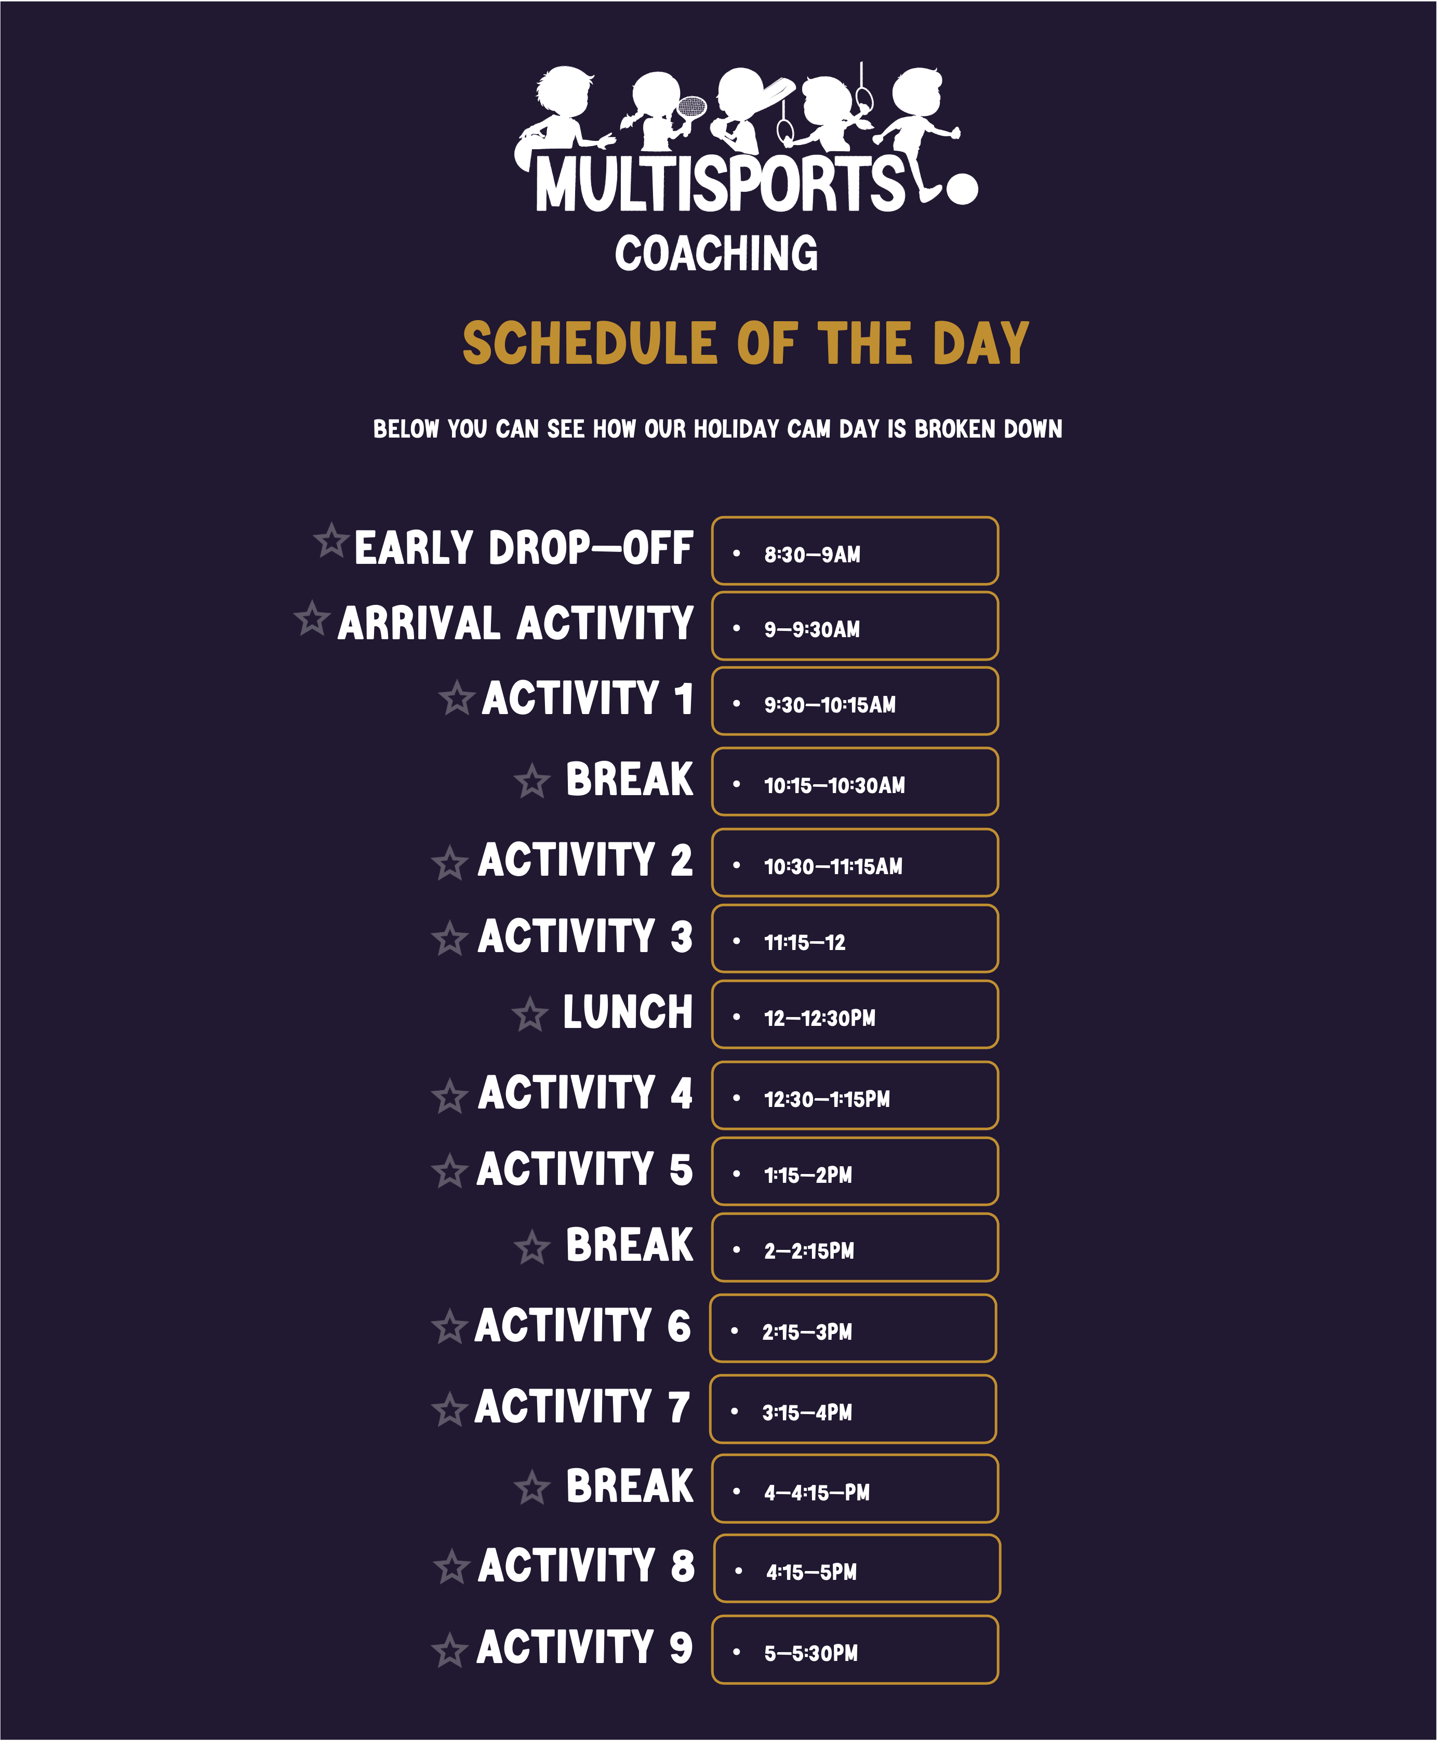Click the Multisports Coaching logo
The height and width of the screenshot is (1741, 1438).
[x=745, y=170]
